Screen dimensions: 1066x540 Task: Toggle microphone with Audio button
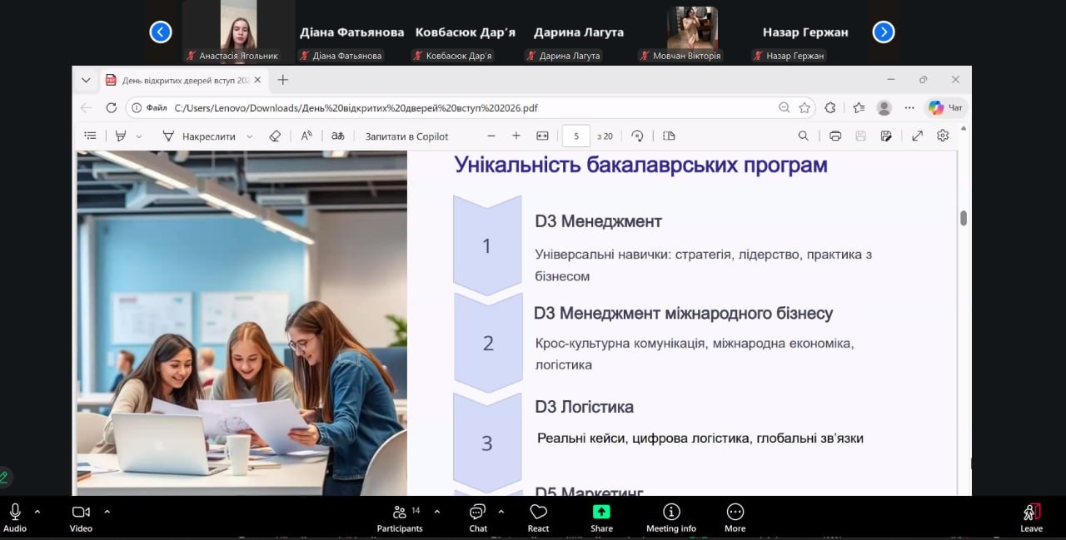(x=15, y=518)
